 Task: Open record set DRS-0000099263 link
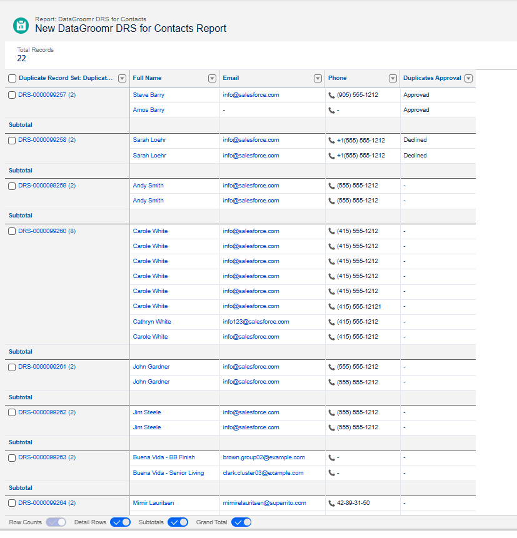pos(43,457)
